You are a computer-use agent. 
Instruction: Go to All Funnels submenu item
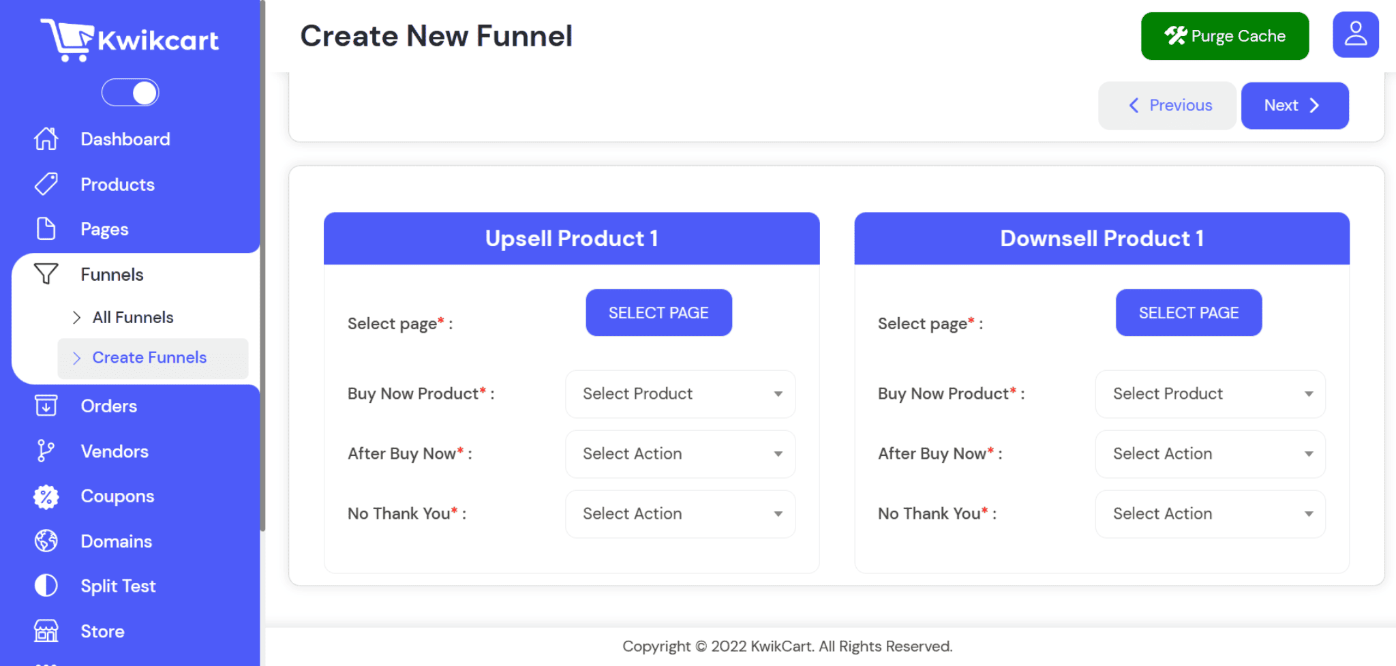click(133, 318)
